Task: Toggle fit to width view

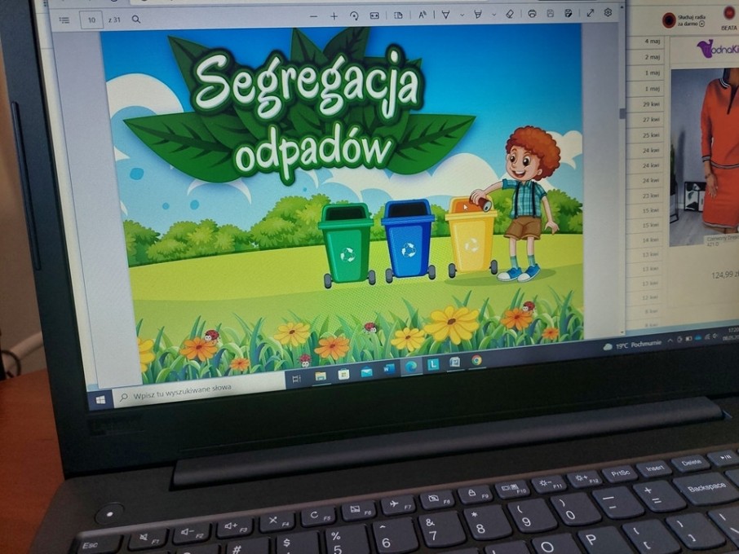Action: 374,15
